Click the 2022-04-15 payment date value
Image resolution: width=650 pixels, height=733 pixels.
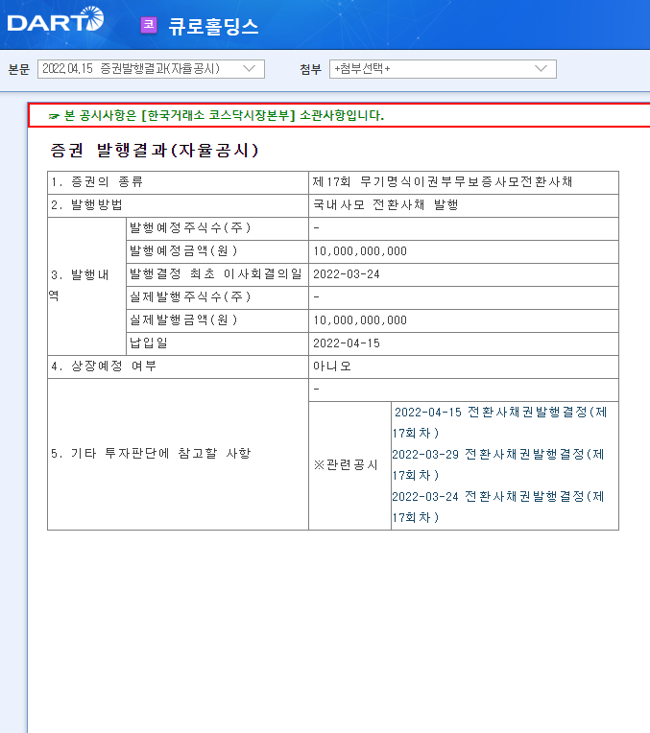click(347, 343)
